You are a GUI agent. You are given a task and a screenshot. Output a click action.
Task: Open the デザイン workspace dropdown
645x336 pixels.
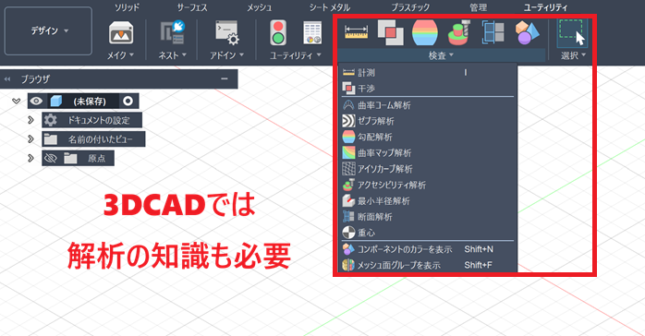tap(49, 30)
